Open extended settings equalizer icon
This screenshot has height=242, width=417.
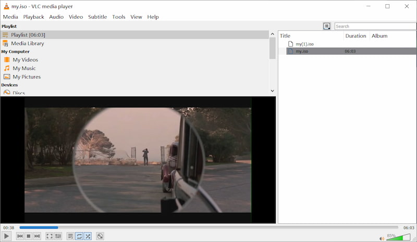(x=58, y=236)
